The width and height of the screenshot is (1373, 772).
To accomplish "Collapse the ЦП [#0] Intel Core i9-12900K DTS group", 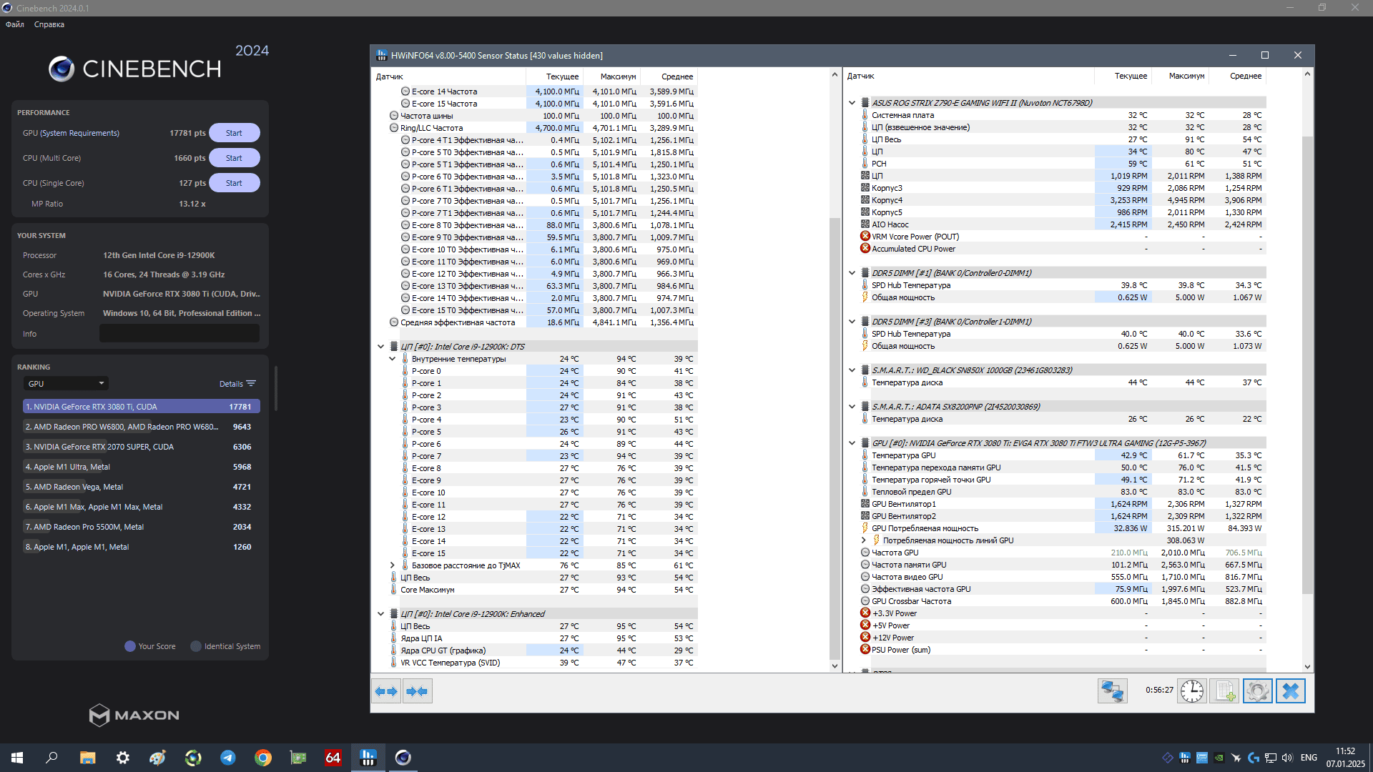I will (x=381, y=347).
